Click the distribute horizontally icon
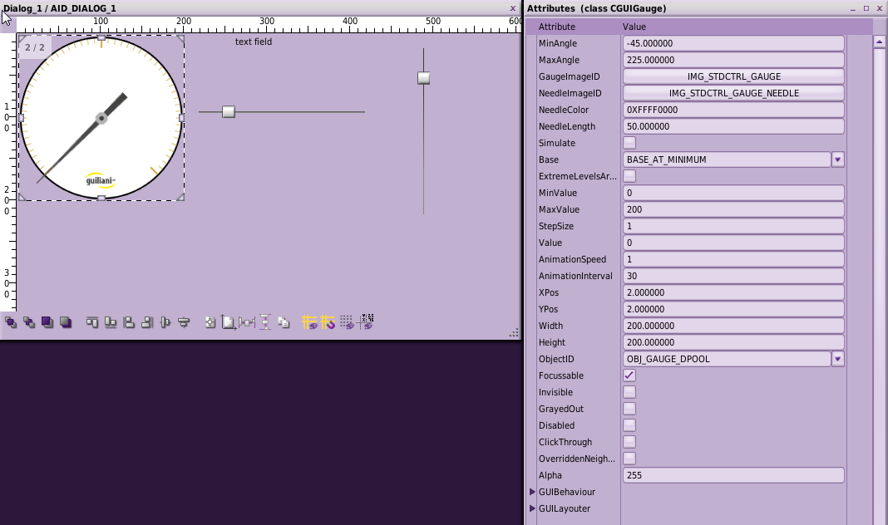Screen dimensions: 888x525 click(247, 322)
